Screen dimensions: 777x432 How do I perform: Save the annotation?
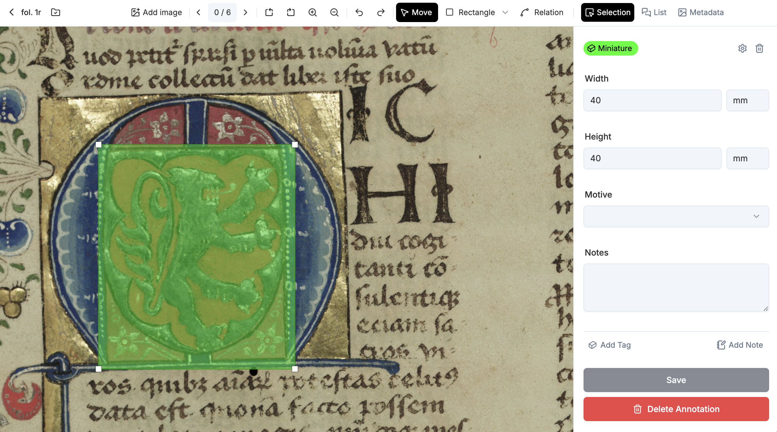coord(676,380)
